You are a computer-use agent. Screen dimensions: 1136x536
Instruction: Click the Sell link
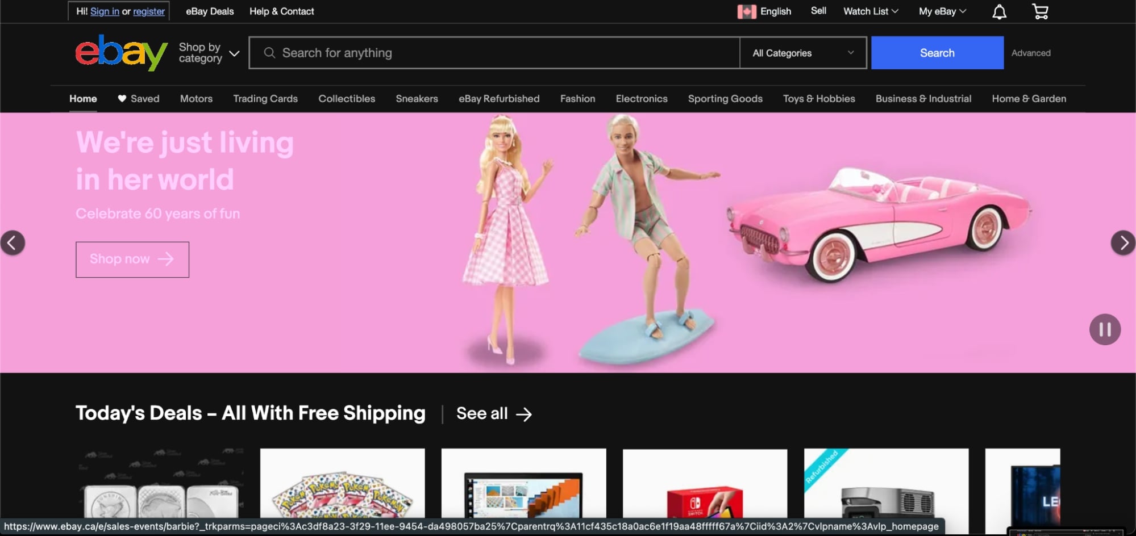[x=818, y=11]
